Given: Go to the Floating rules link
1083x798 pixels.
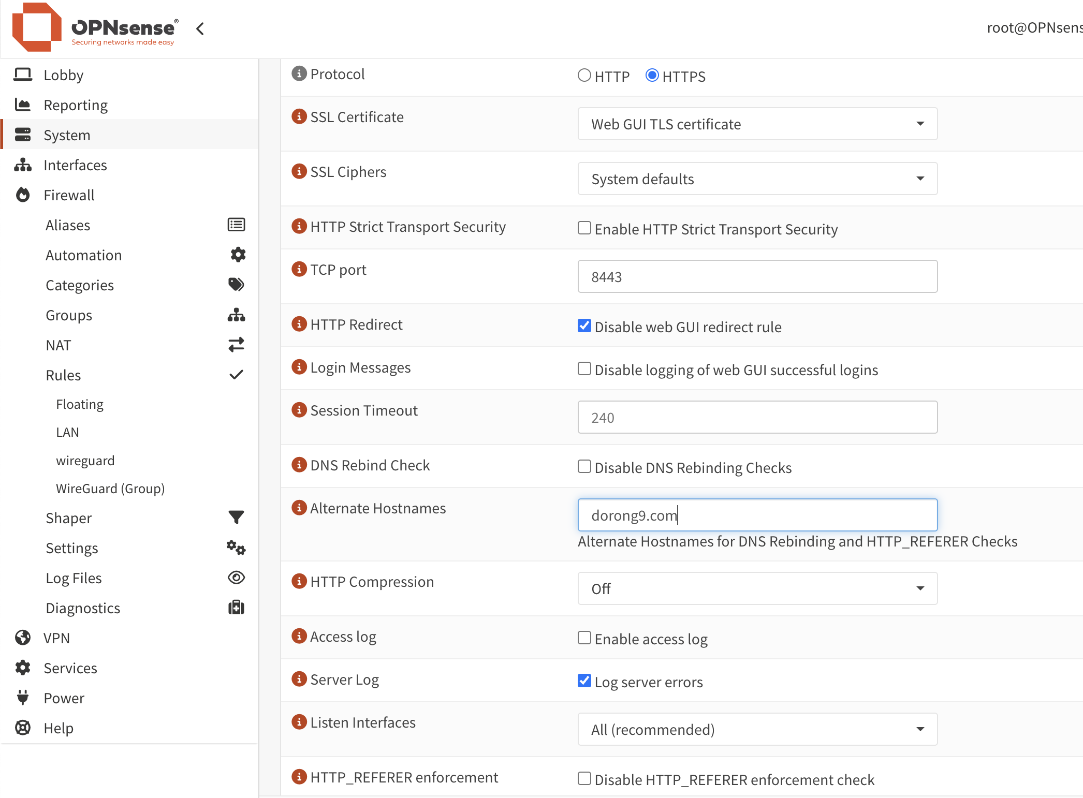Looking at the screenshot, I should 80,404.
